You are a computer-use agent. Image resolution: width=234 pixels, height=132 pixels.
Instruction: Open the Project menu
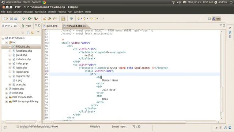click(62, 12)
